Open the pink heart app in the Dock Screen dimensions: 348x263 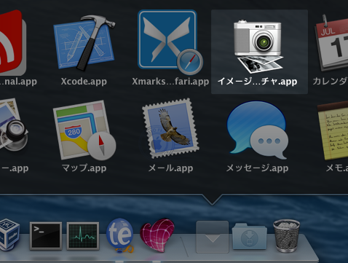coord(157,235)
